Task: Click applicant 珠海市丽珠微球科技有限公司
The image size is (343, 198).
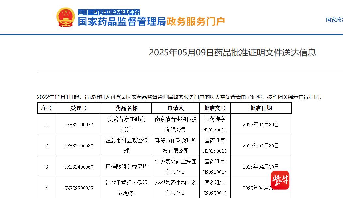Action: (176, 145)
